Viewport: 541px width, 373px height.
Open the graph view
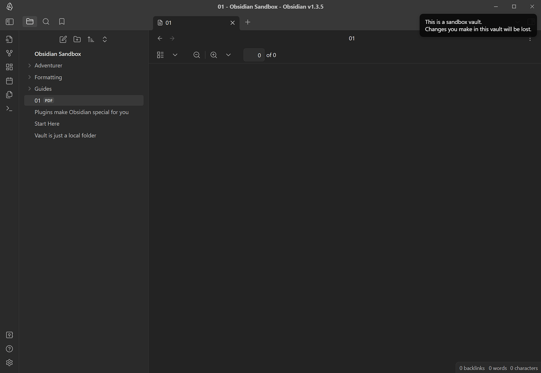click(9, 53)
